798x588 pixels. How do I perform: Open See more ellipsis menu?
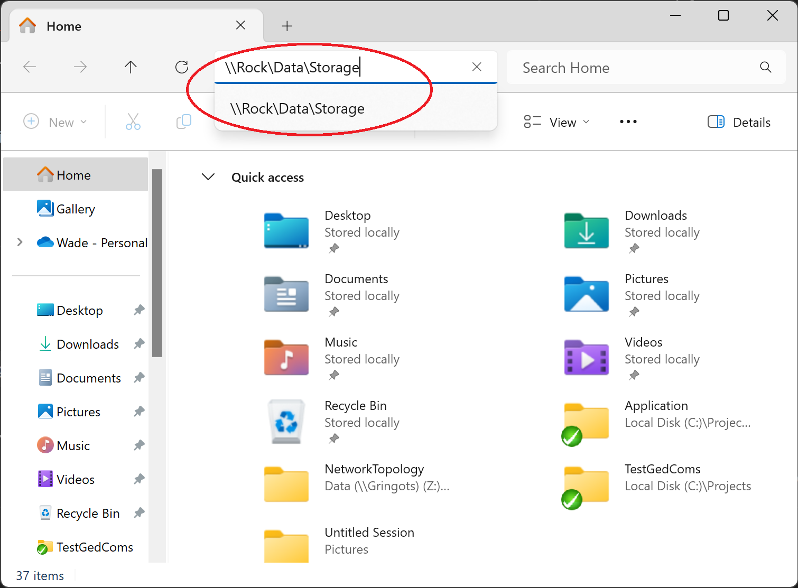628,122
